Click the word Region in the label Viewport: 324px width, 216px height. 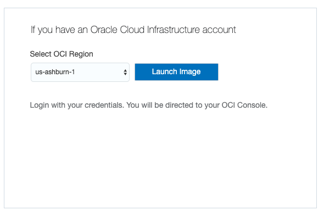click(x=81, y=54)
